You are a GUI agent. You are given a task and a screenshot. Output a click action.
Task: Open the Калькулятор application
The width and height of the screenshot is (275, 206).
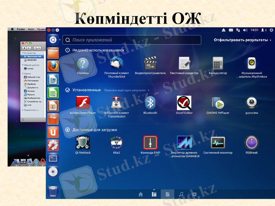coord(218,64)
